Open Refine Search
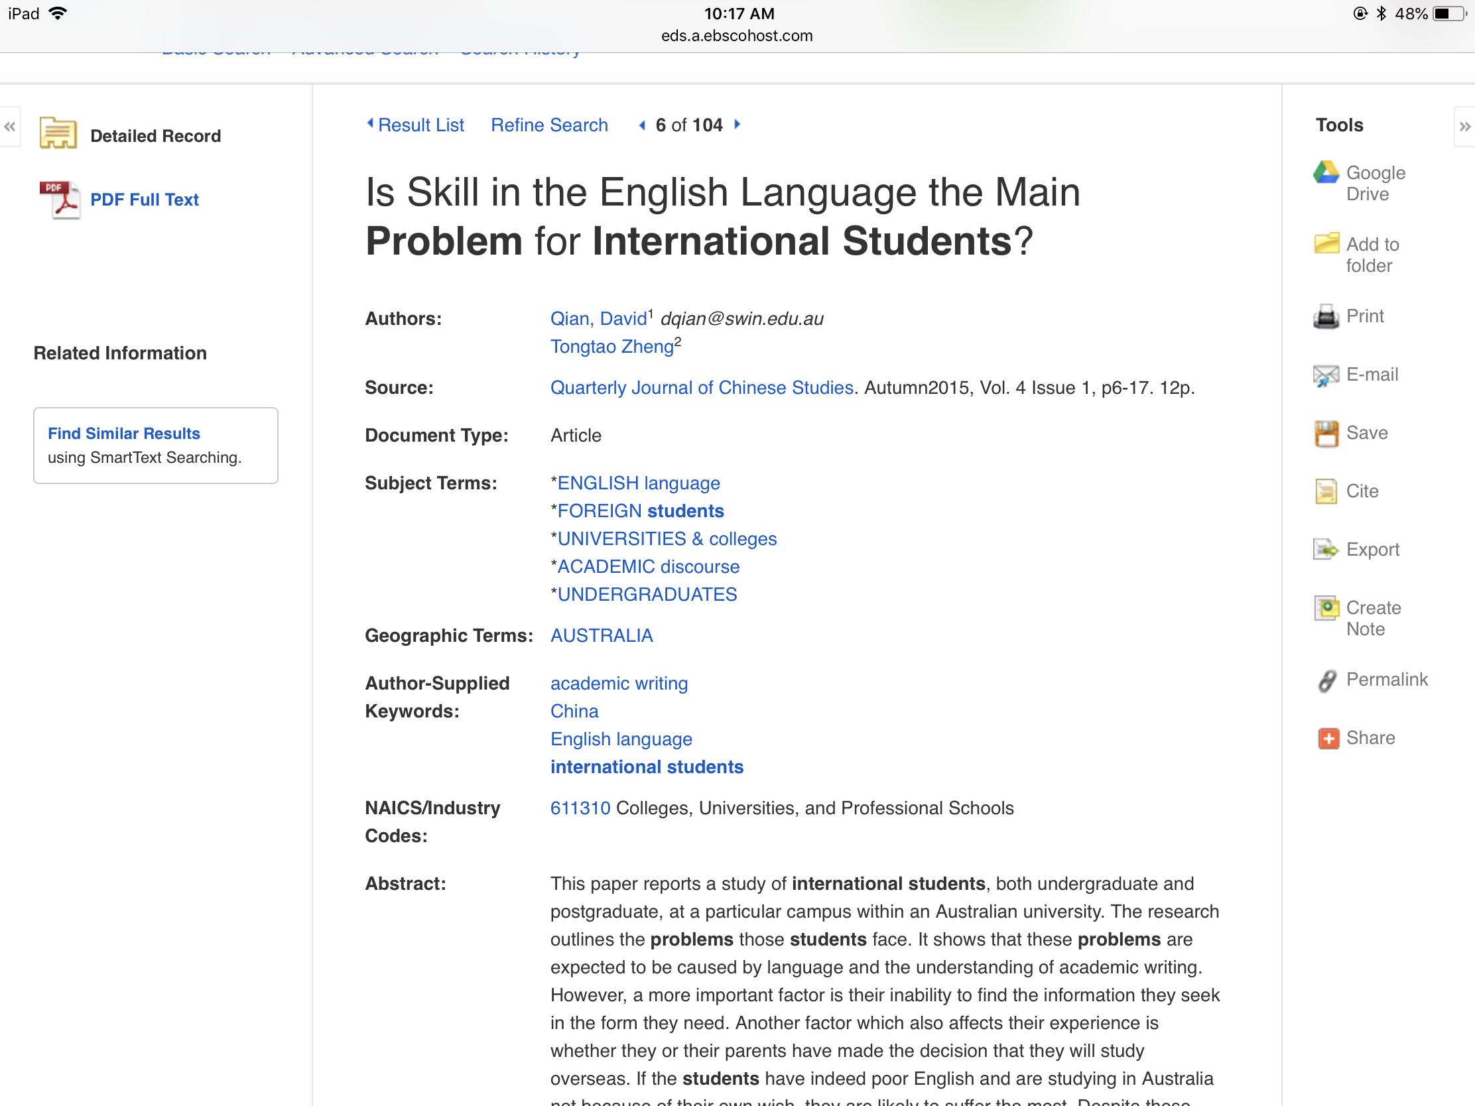This screenshot has width=1475, height=1106. pyautogui.click(x=548, y=125)
